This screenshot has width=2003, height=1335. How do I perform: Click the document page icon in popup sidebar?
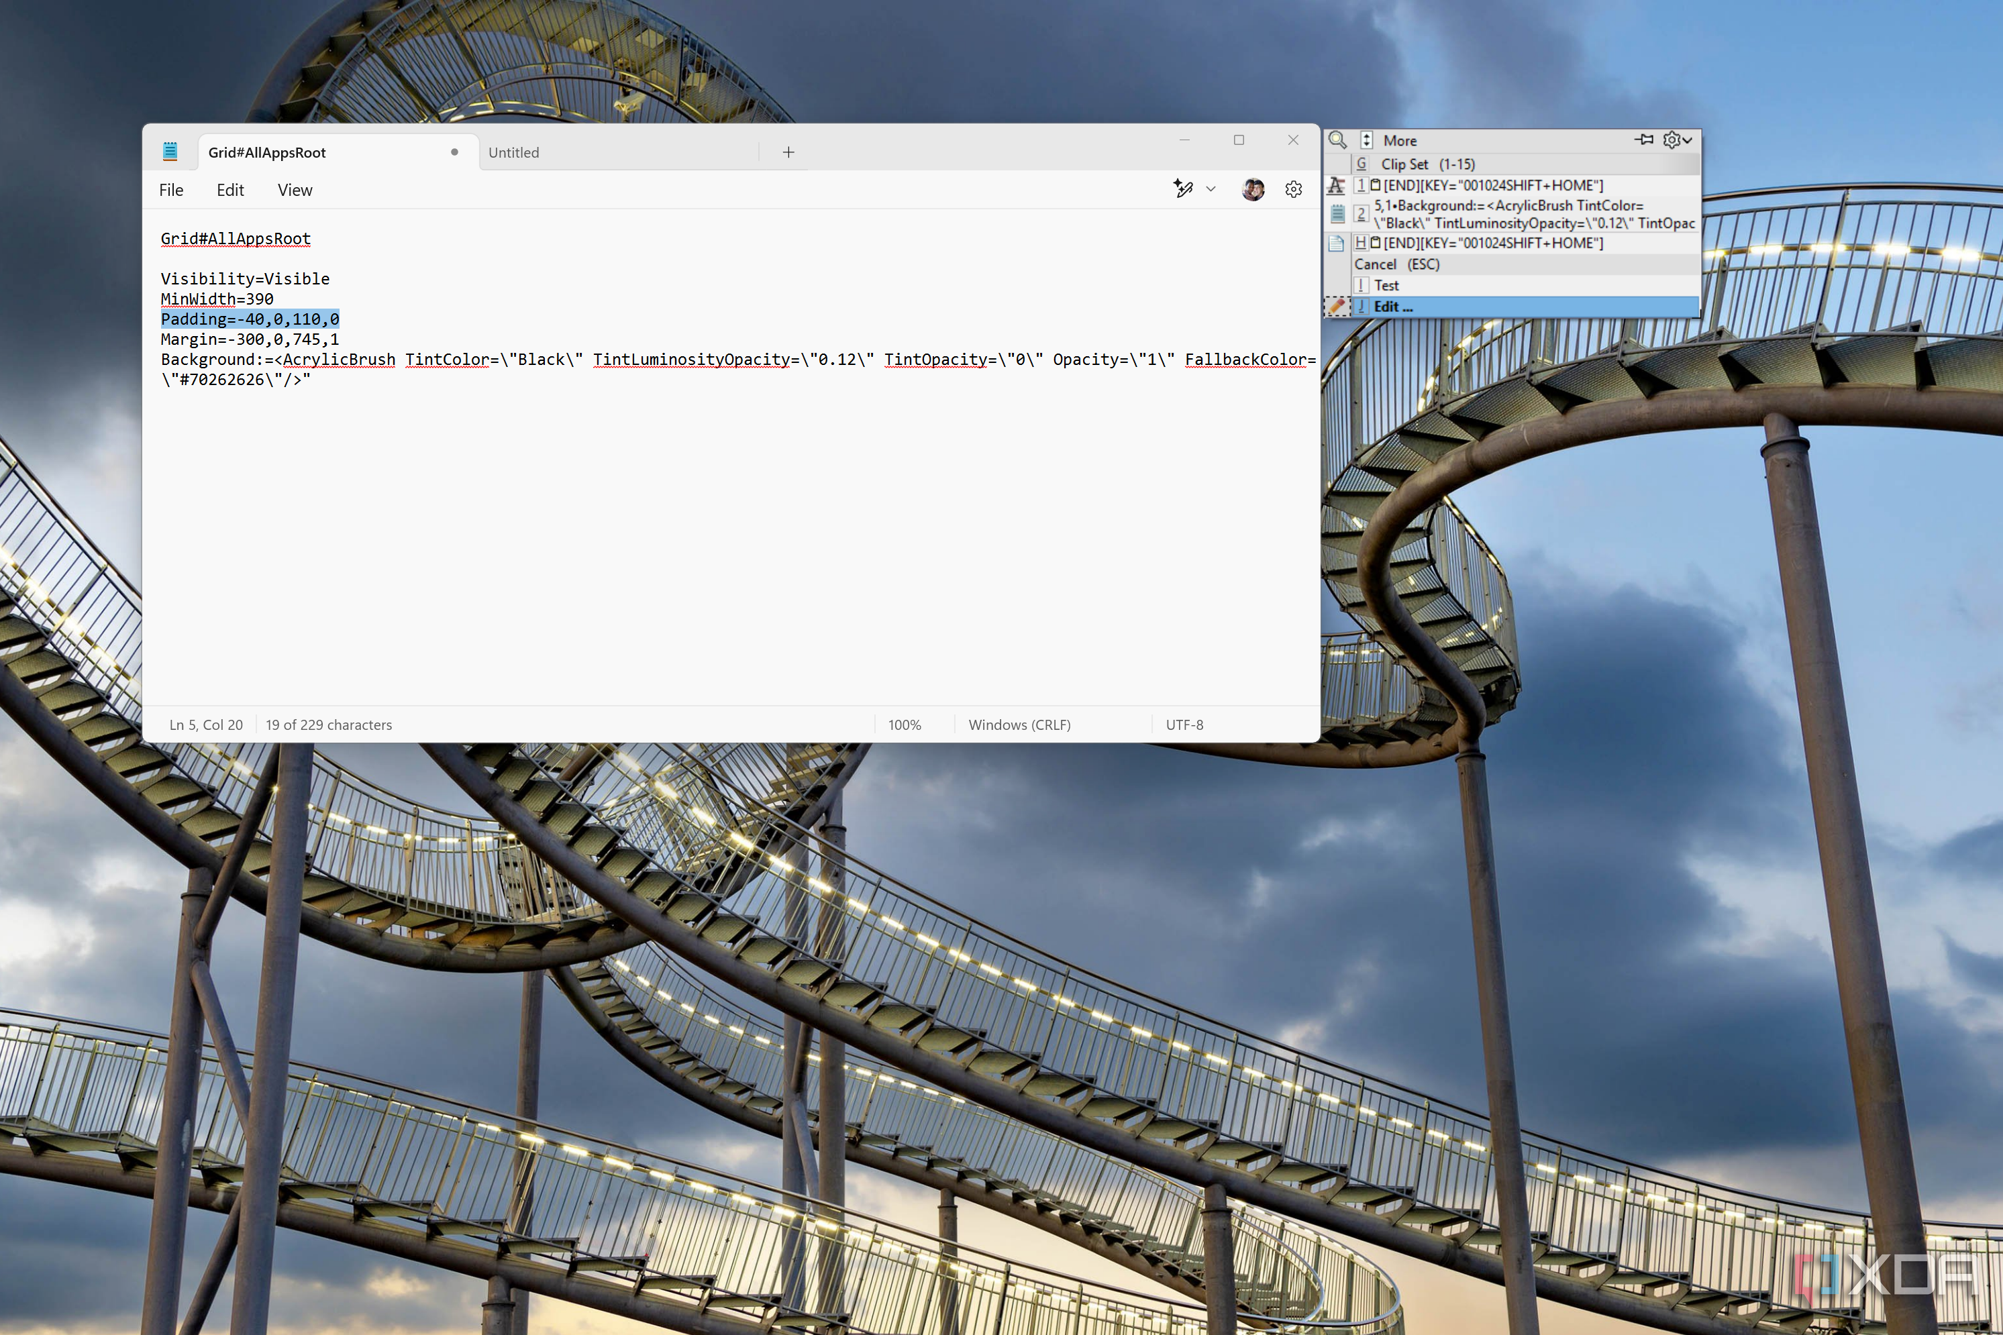tap(1336, 244)
